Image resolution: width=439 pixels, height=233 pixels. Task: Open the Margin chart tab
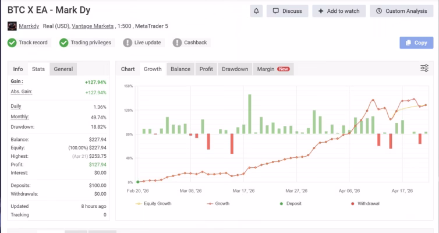[273, 69]
